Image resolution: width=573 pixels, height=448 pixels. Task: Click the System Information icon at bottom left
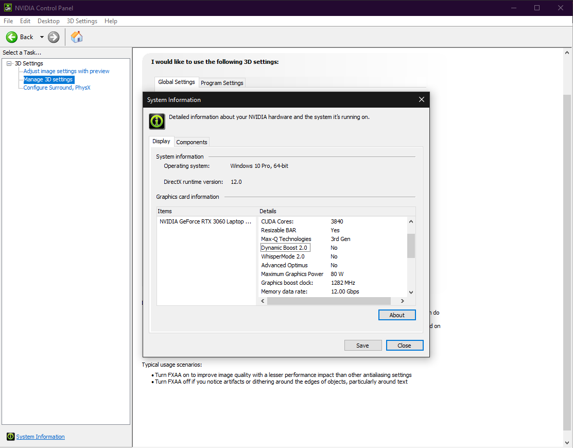click(10, 437)
